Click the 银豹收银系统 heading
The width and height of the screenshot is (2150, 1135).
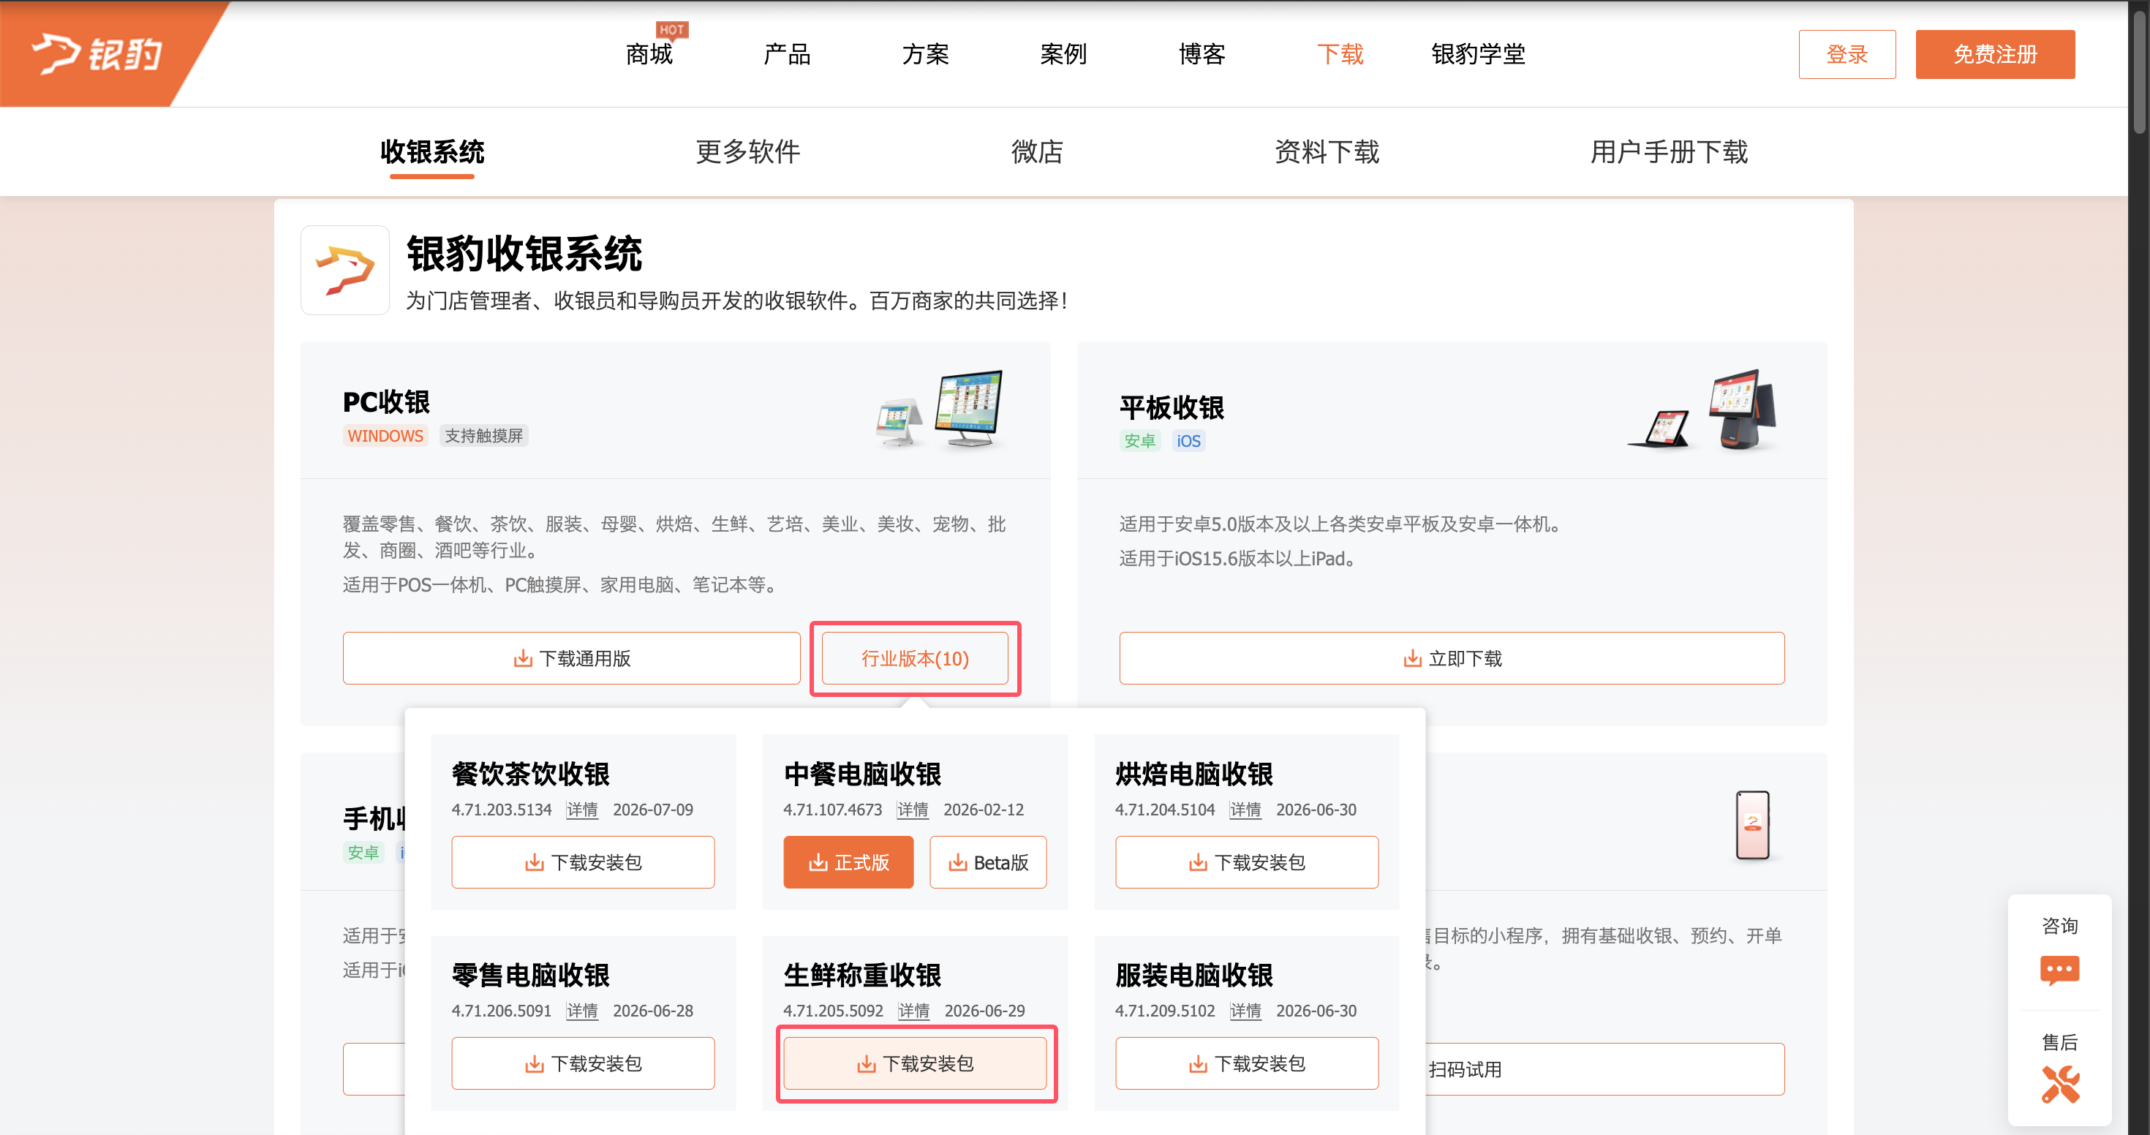524,254
